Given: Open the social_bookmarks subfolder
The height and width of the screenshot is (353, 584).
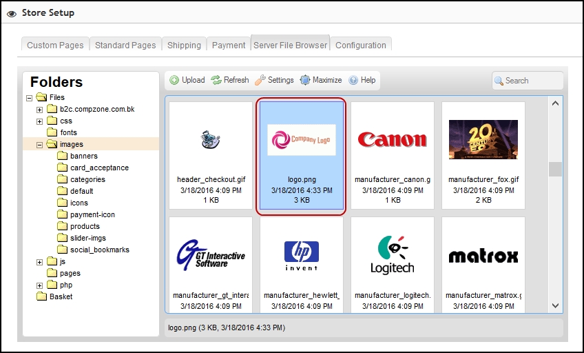Looking at the screenshot, I should pos(94,250).
